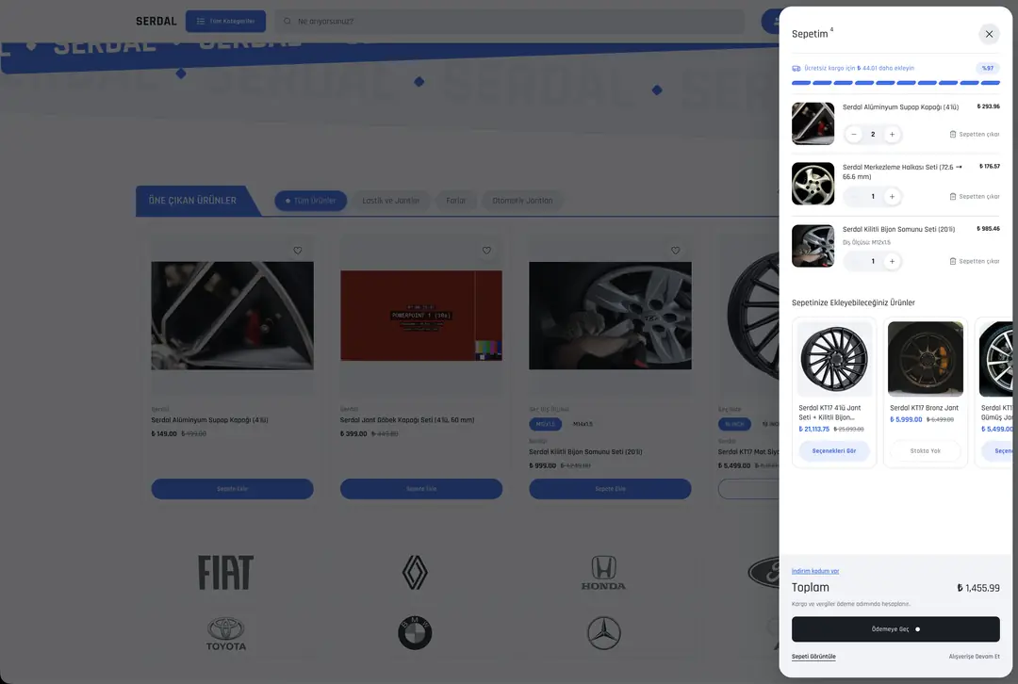1018x684 pixels.
Task: Focus the Ne arıyorsunuz search field
Action: click(x=510, y=22)
